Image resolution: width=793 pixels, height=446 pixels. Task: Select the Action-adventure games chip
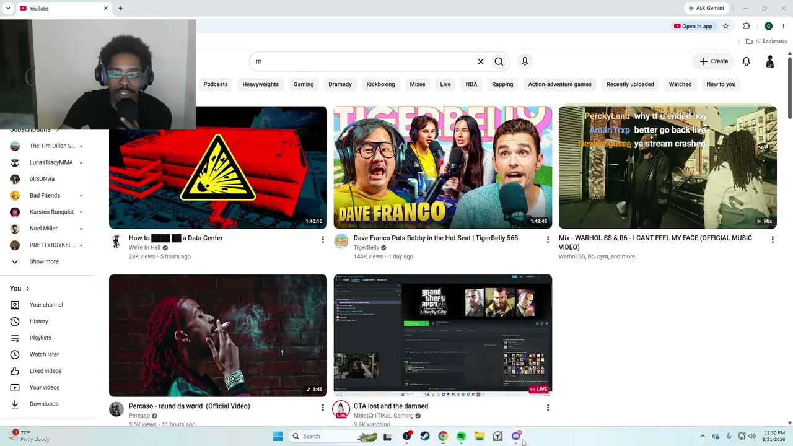[x=560, y=84]
